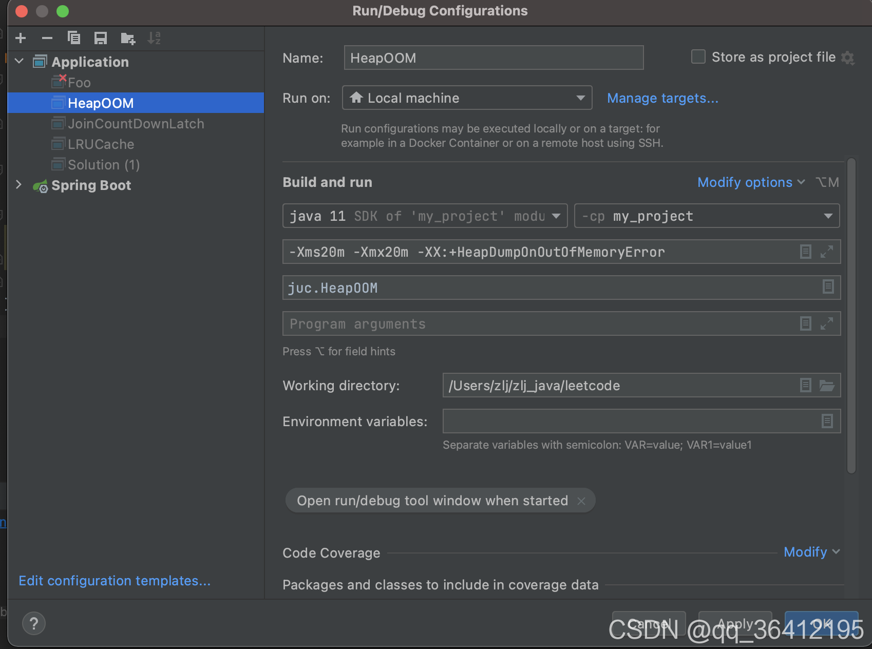Screen dimensions: 872x649
Task: Open help with the question mark button
Action: [34, 624]
